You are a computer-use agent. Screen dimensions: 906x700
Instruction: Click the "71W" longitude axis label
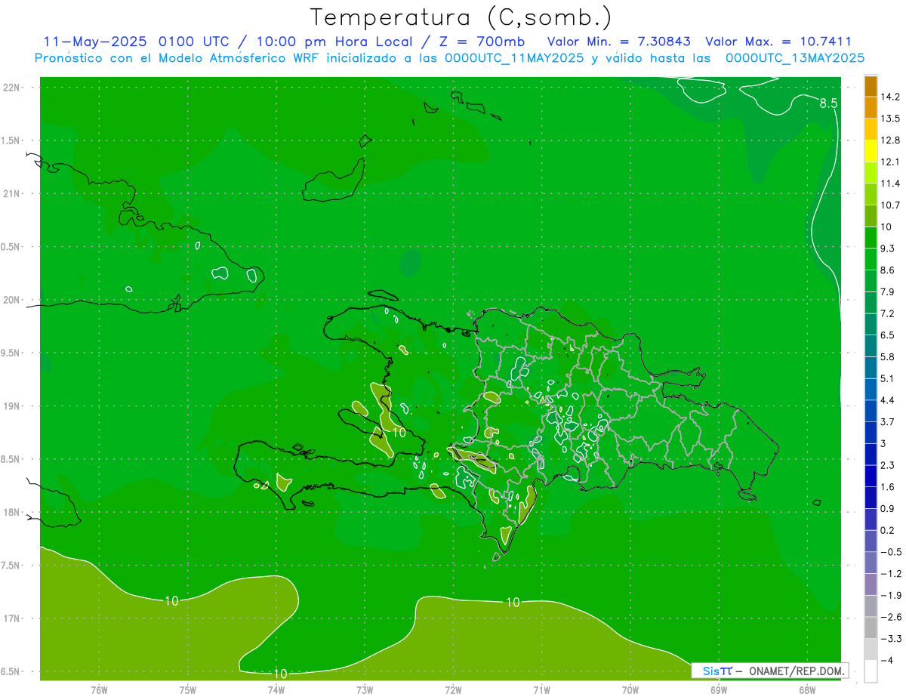pos(541,690)
